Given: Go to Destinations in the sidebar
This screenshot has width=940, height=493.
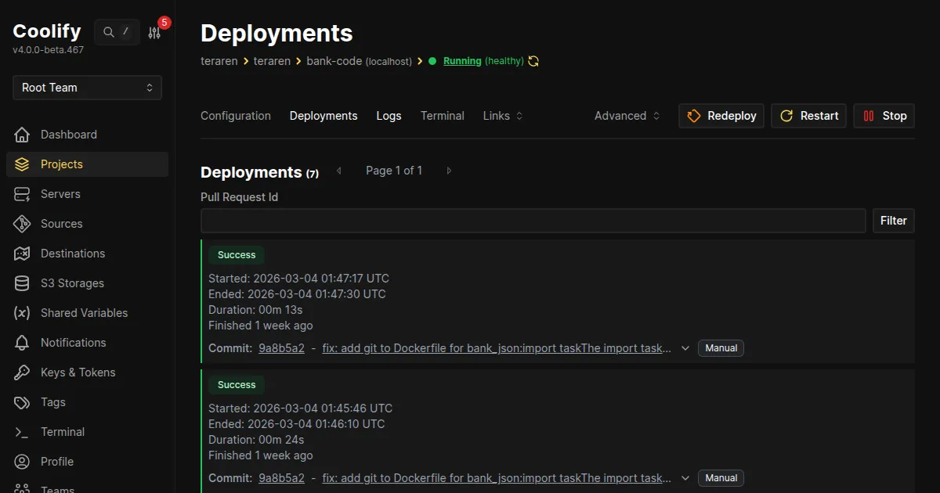Looking at the screenshot, I should (x=73, y=253).
